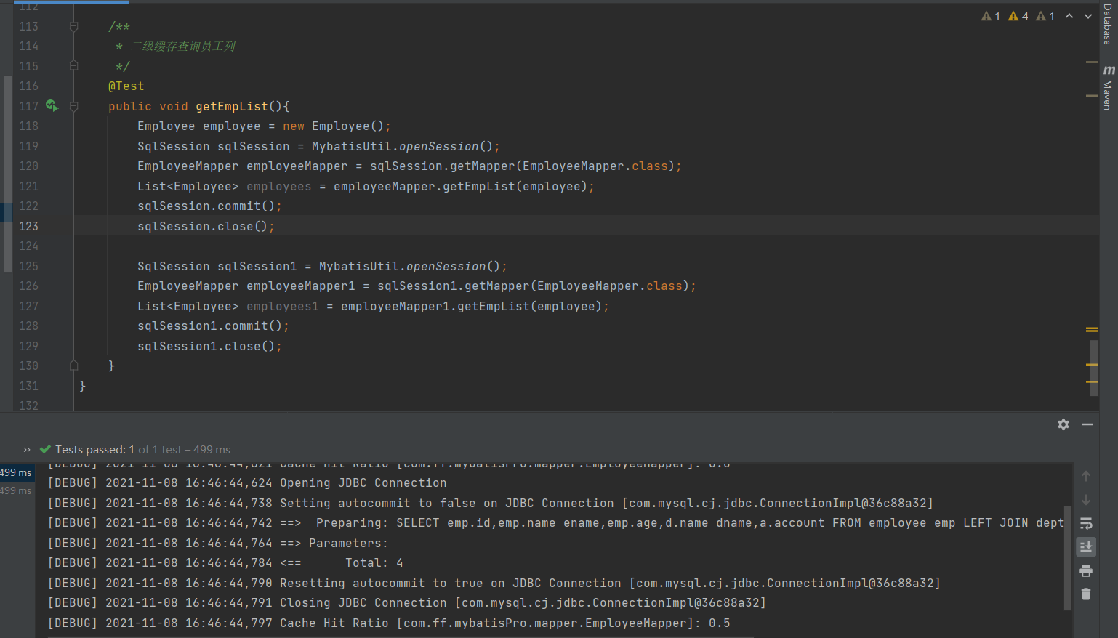The width and height of the screenshot is (1118, 638).
Task: Select the second 499 ms test entry
Action: tap(16, 490)
